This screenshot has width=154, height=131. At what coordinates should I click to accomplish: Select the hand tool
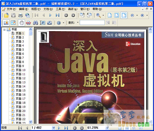pyautogui.click(x=21, y=23)
